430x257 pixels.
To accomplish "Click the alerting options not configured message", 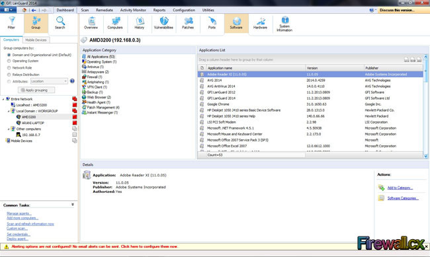I will pyautogui.click(x=95, y=246).
